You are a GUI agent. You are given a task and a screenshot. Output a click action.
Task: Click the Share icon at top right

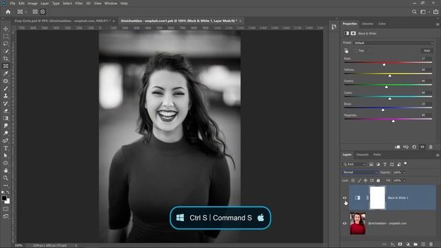click(435, 12)
